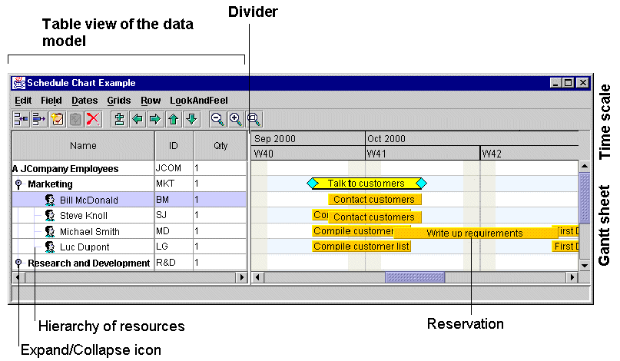Click the zoom in magnifier icon
This screenshot has height=361, width=620.
[x=236, y=119]
